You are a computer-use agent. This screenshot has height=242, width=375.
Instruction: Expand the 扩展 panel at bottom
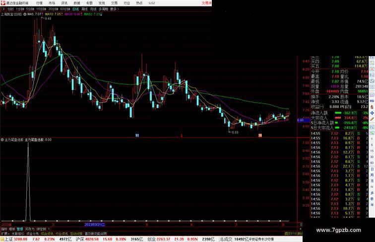[x=5, y=234]
